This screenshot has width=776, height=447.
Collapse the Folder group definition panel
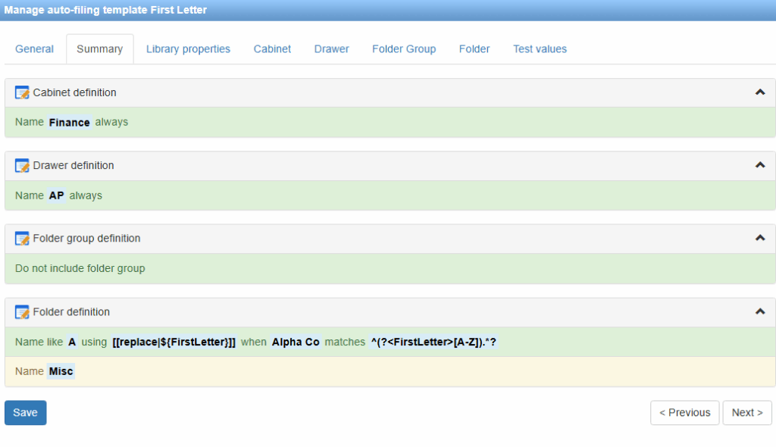[760, 239]
